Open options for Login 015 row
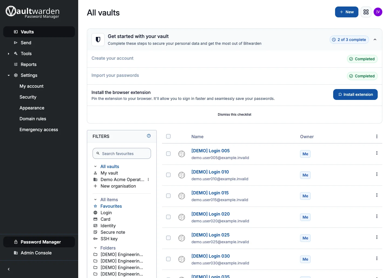 (x=377, y=195)
